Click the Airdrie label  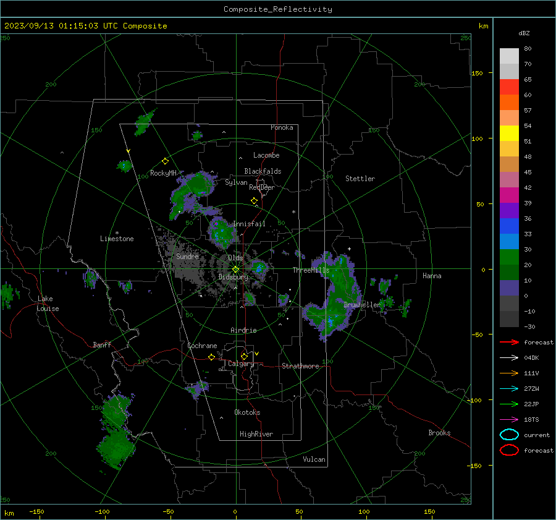(x=243, y=330)
